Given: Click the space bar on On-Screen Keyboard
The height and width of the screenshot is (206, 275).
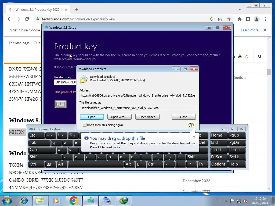Looking at the screenshot, I should click(x=96, y=164).
